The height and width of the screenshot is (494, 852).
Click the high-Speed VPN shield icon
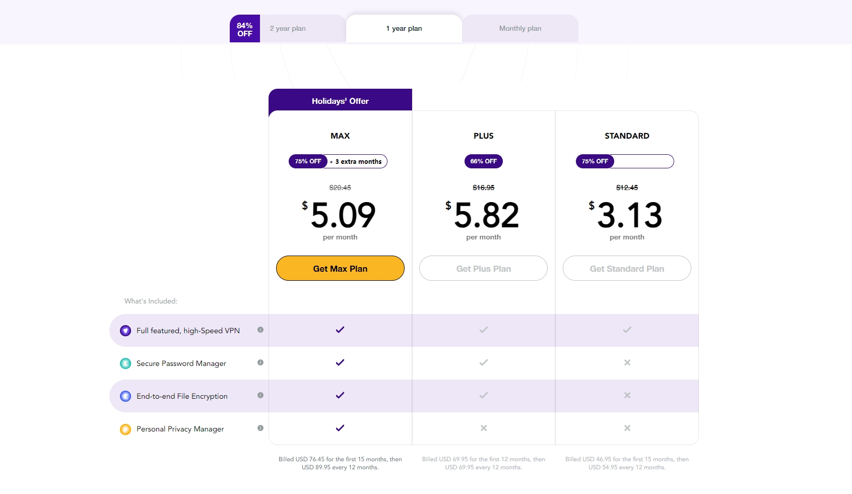click(x=125, y=331)
